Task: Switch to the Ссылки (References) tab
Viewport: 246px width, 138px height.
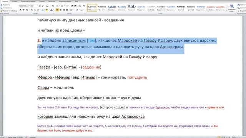Action: point(42,2)
